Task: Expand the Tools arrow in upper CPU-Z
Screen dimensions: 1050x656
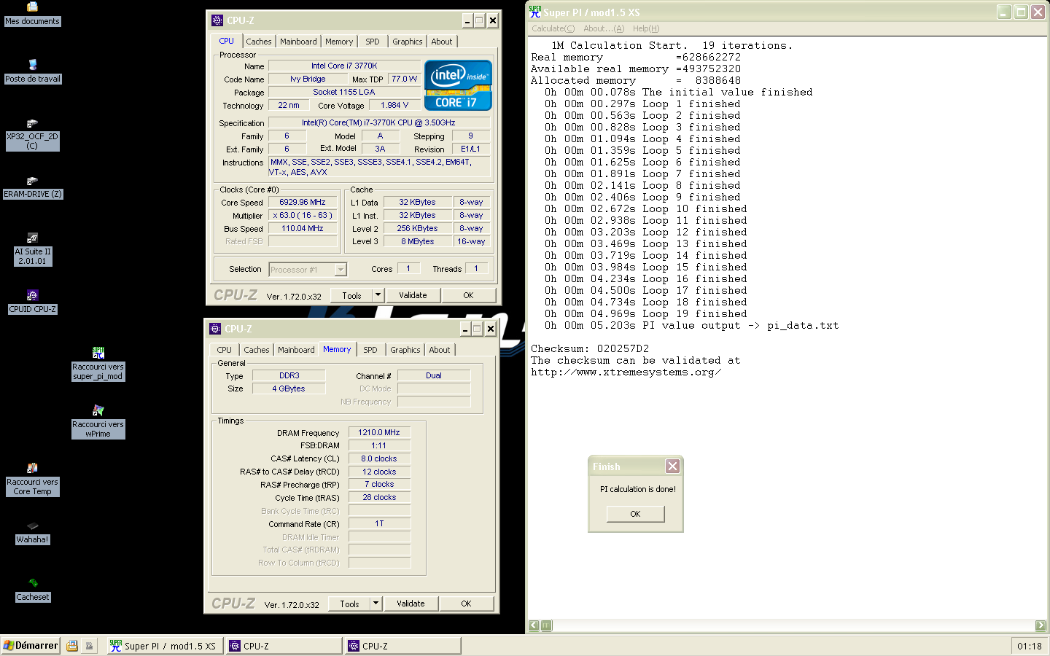Action: [x=378, y=295]
